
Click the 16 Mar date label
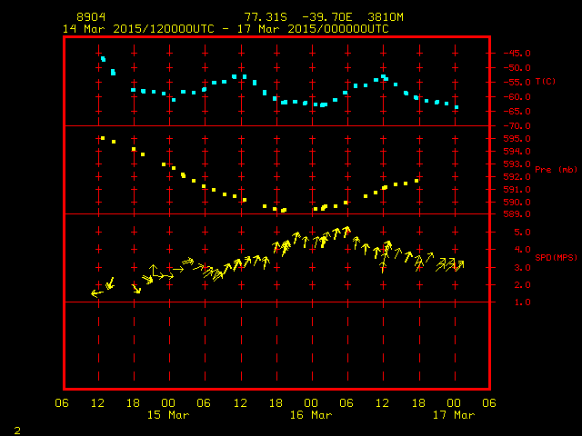(x=311, y=415)
